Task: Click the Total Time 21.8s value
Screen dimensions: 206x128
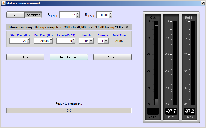Action: (x=119, y=41)
